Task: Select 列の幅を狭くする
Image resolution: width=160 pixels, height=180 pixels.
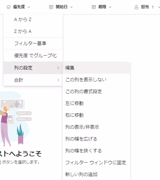Action: click(x=96, y=151)
